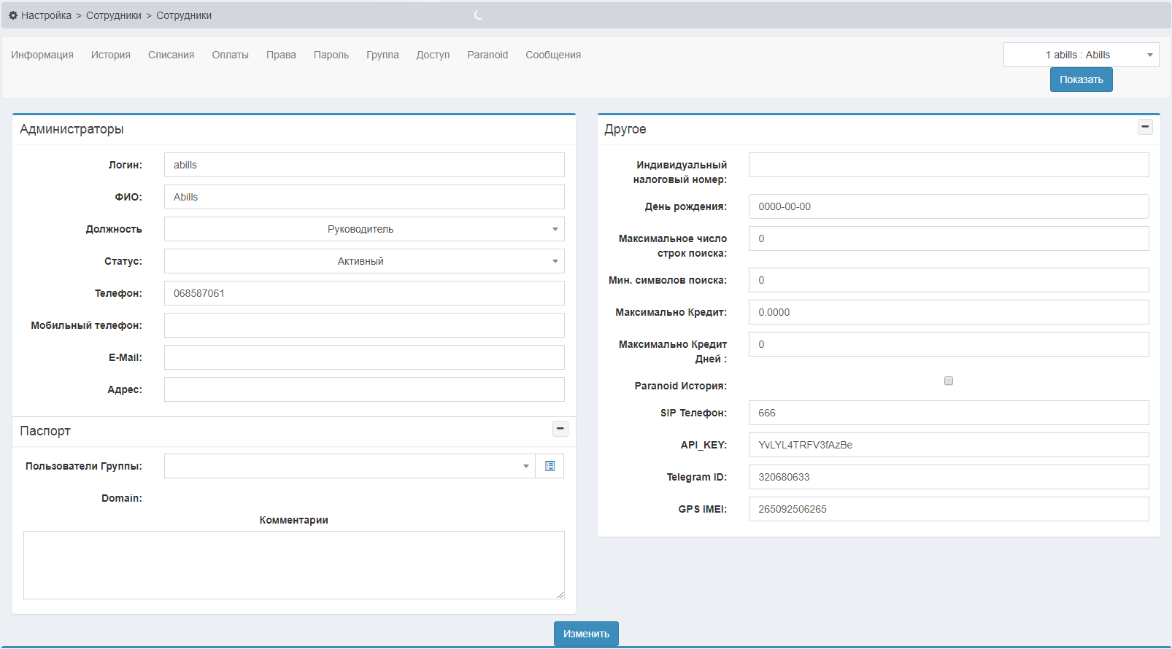Screen dimensions: 1172x649
Task: Open the user groups list icon
Action: [x=550, y=466]
